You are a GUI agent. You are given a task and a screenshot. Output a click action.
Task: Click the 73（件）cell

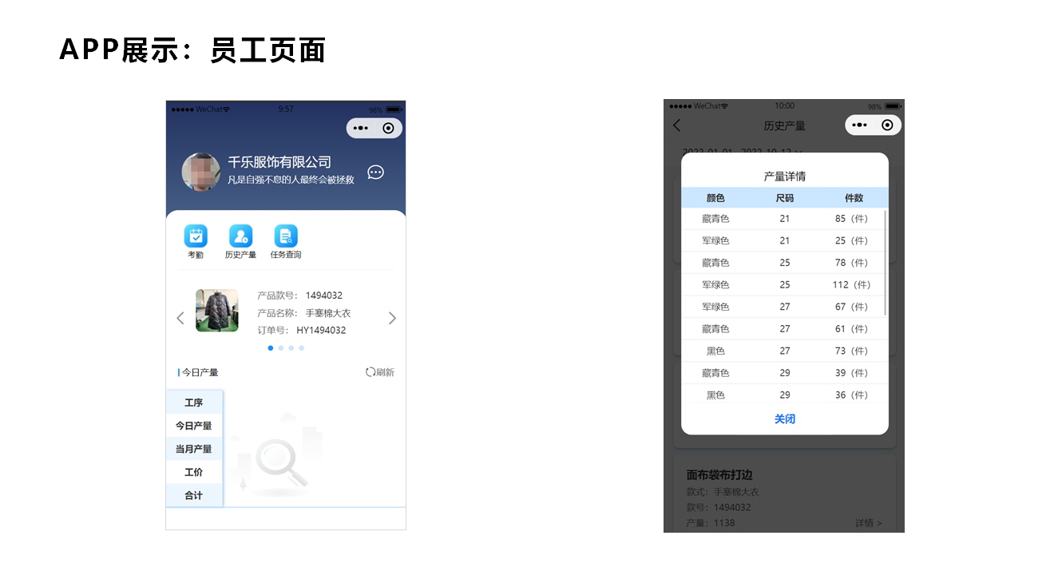point(851,351)
